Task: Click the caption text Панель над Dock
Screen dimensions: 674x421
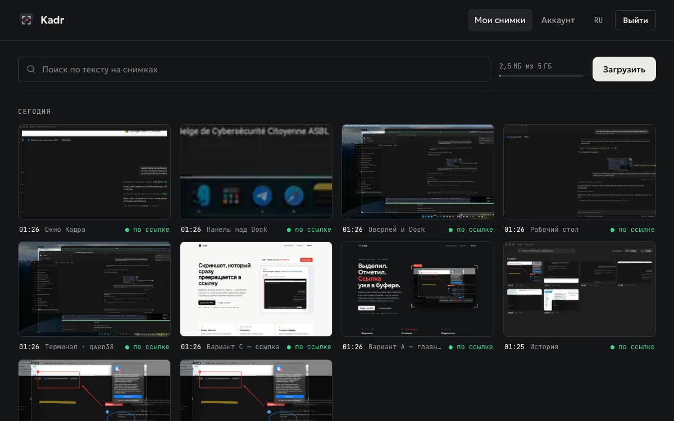Action: (237, 230)
